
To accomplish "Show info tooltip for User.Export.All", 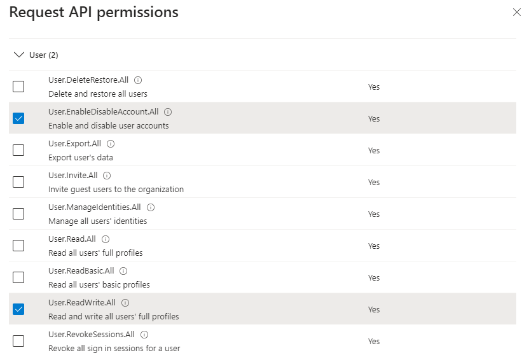I will (111, 144).
